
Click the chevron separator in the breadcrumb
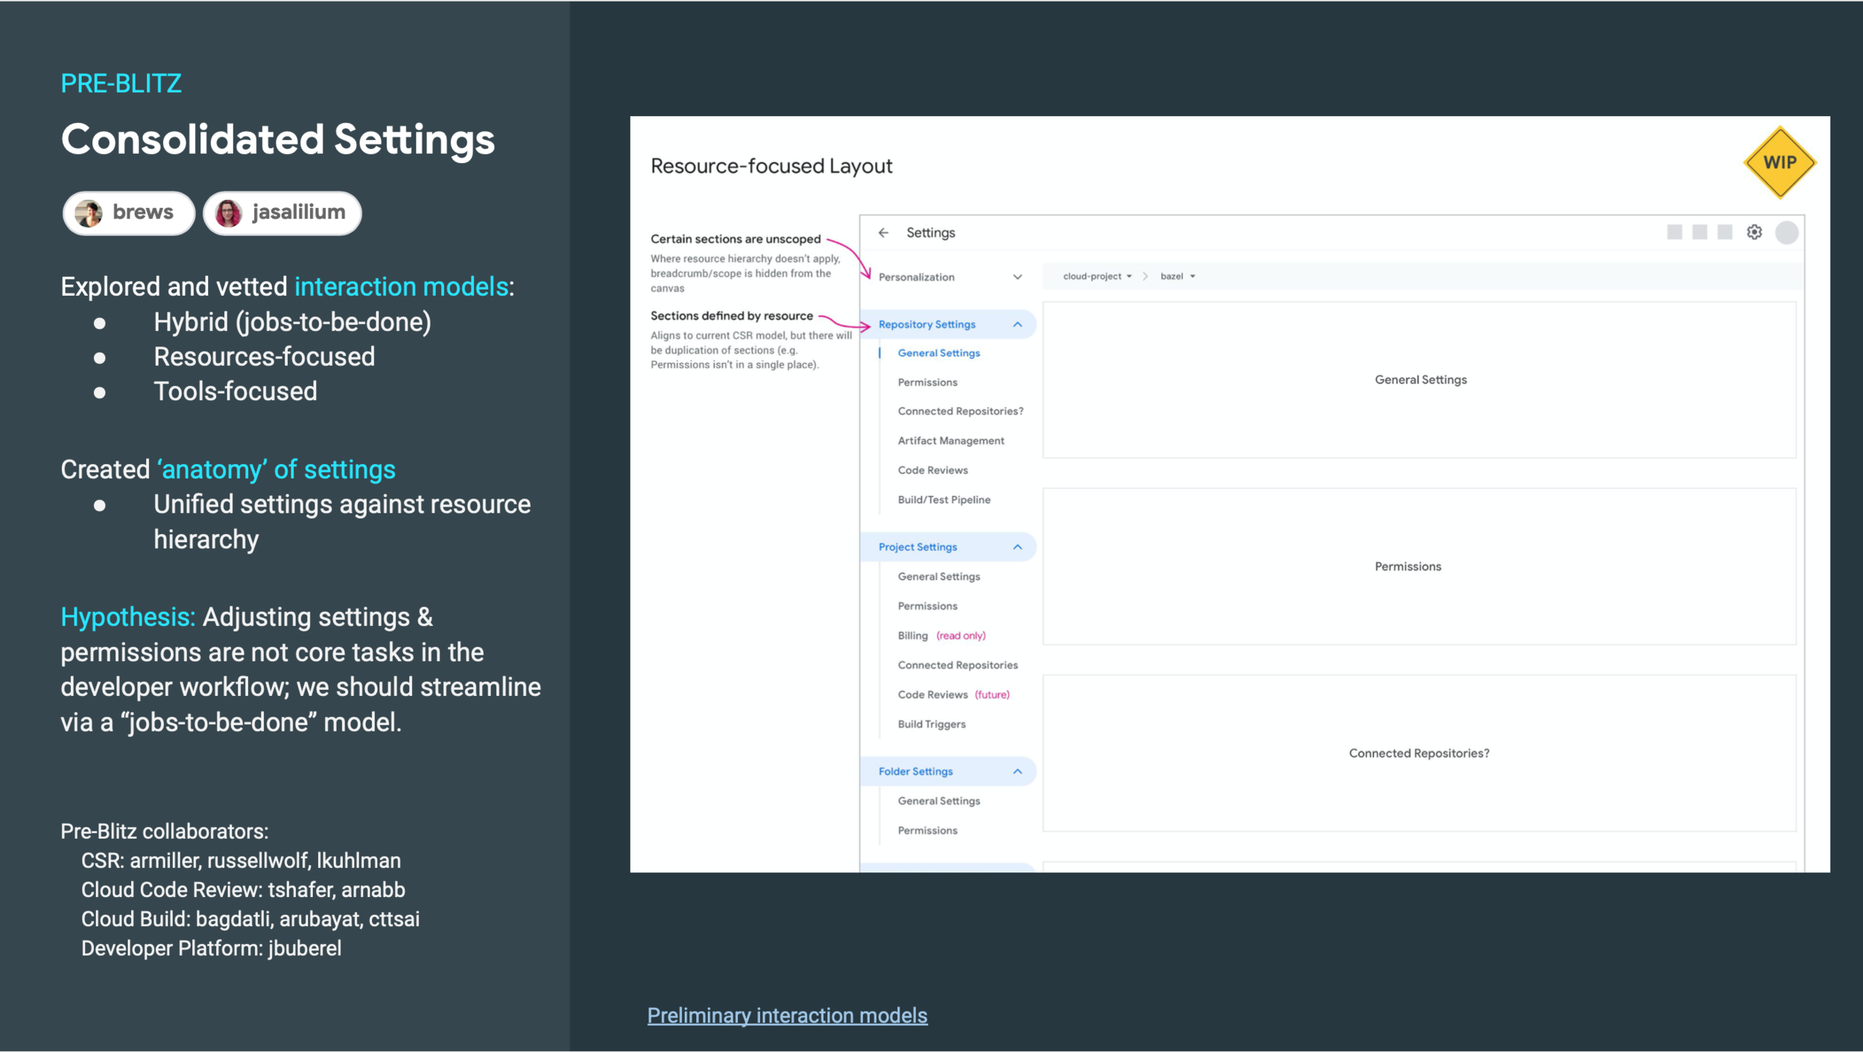click(1145, 276)
